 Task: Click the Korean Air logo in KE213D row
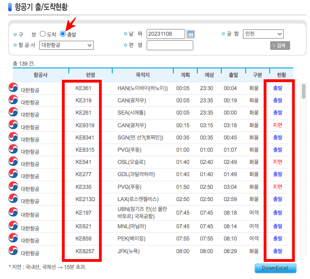pos(13,198)
